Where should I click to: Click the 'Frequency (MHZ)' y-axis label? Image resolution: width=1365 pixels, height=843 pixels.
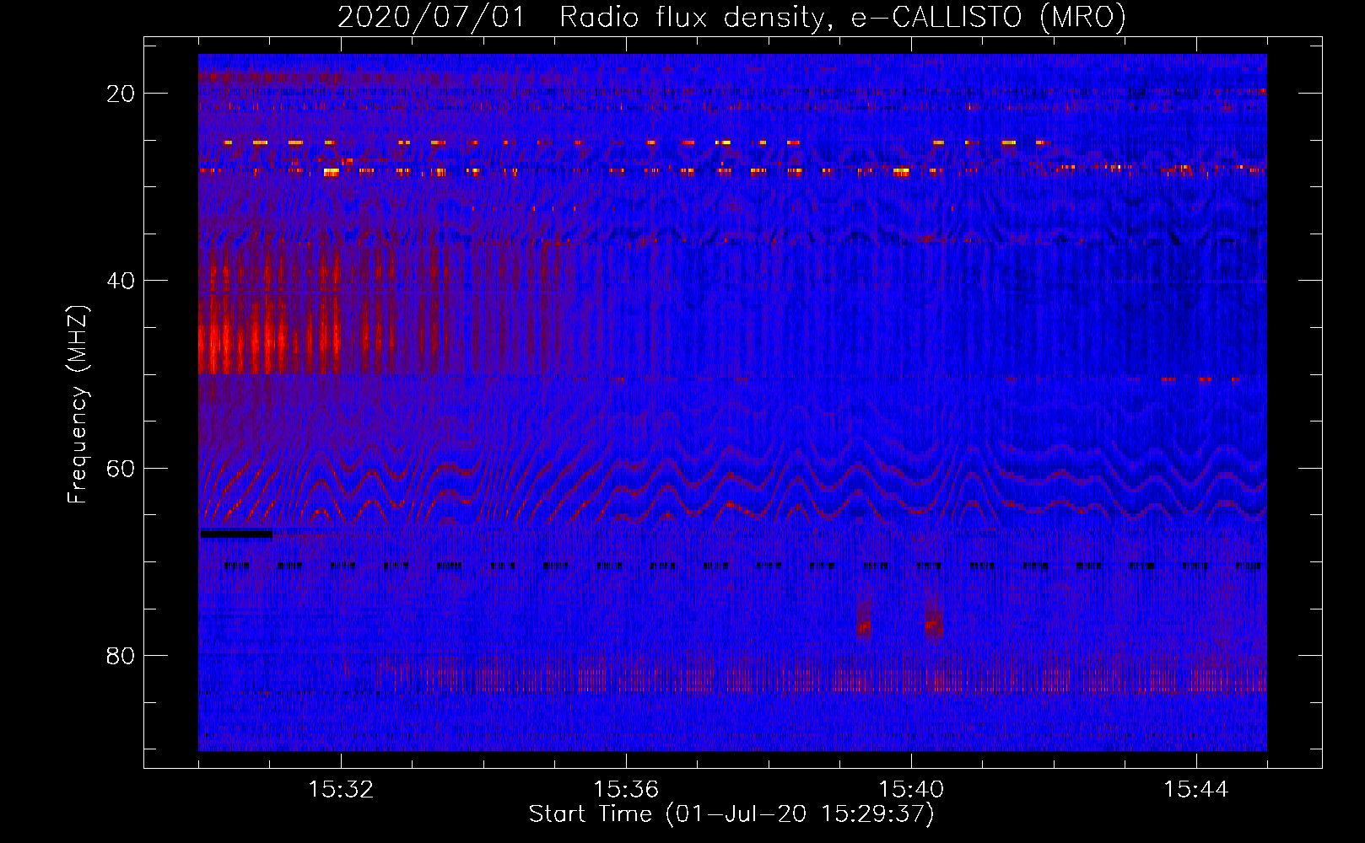(x=78, y=405)
